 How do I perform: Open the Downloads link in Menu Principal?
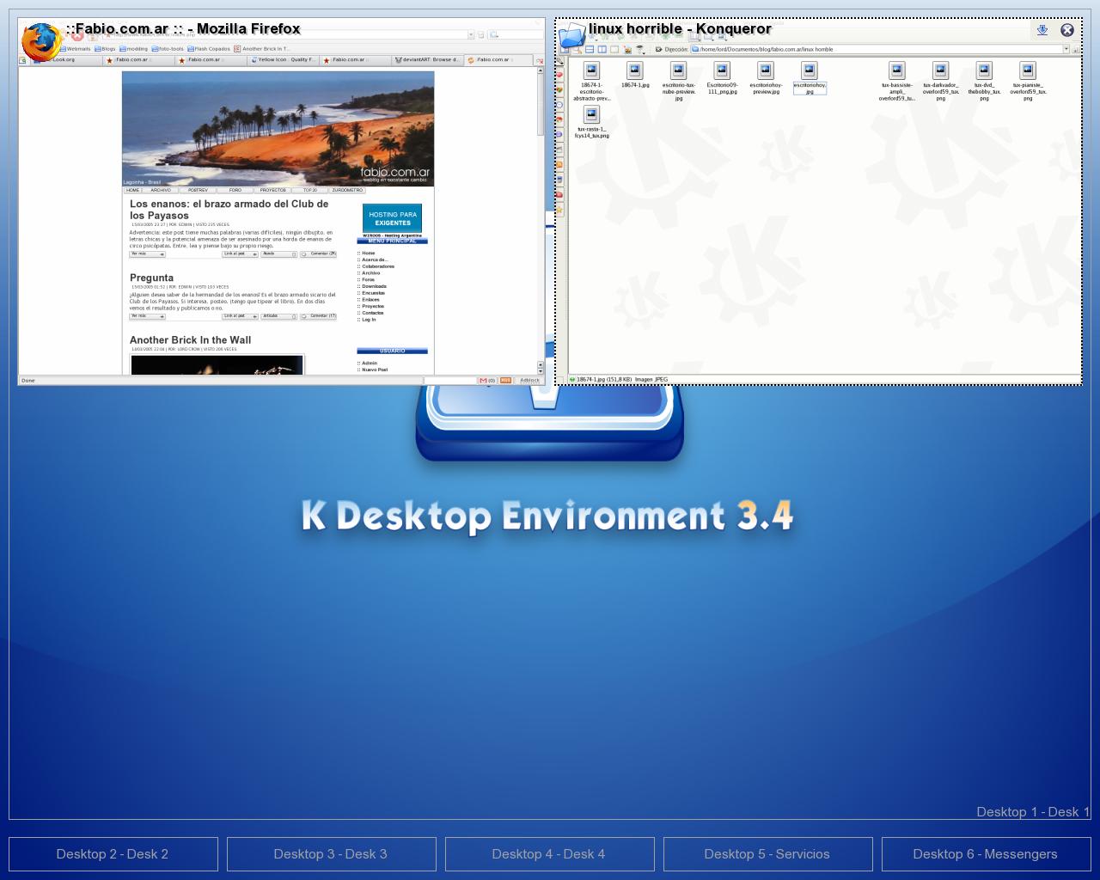[x=374, y=286]
